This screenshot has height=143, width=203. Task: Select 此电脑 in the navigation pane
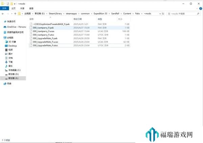(x=10, y=38)
